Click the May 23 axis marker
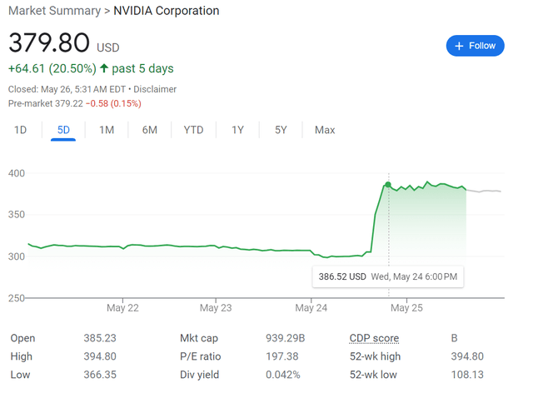Image resolution: width=533 pixels, height=393 pixels. click(x=216, y=308)
